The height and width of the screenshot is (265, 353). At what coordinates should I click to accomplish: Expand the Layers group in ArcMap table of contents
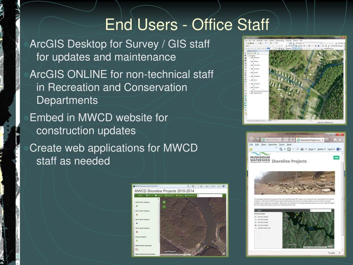point(248,56)
